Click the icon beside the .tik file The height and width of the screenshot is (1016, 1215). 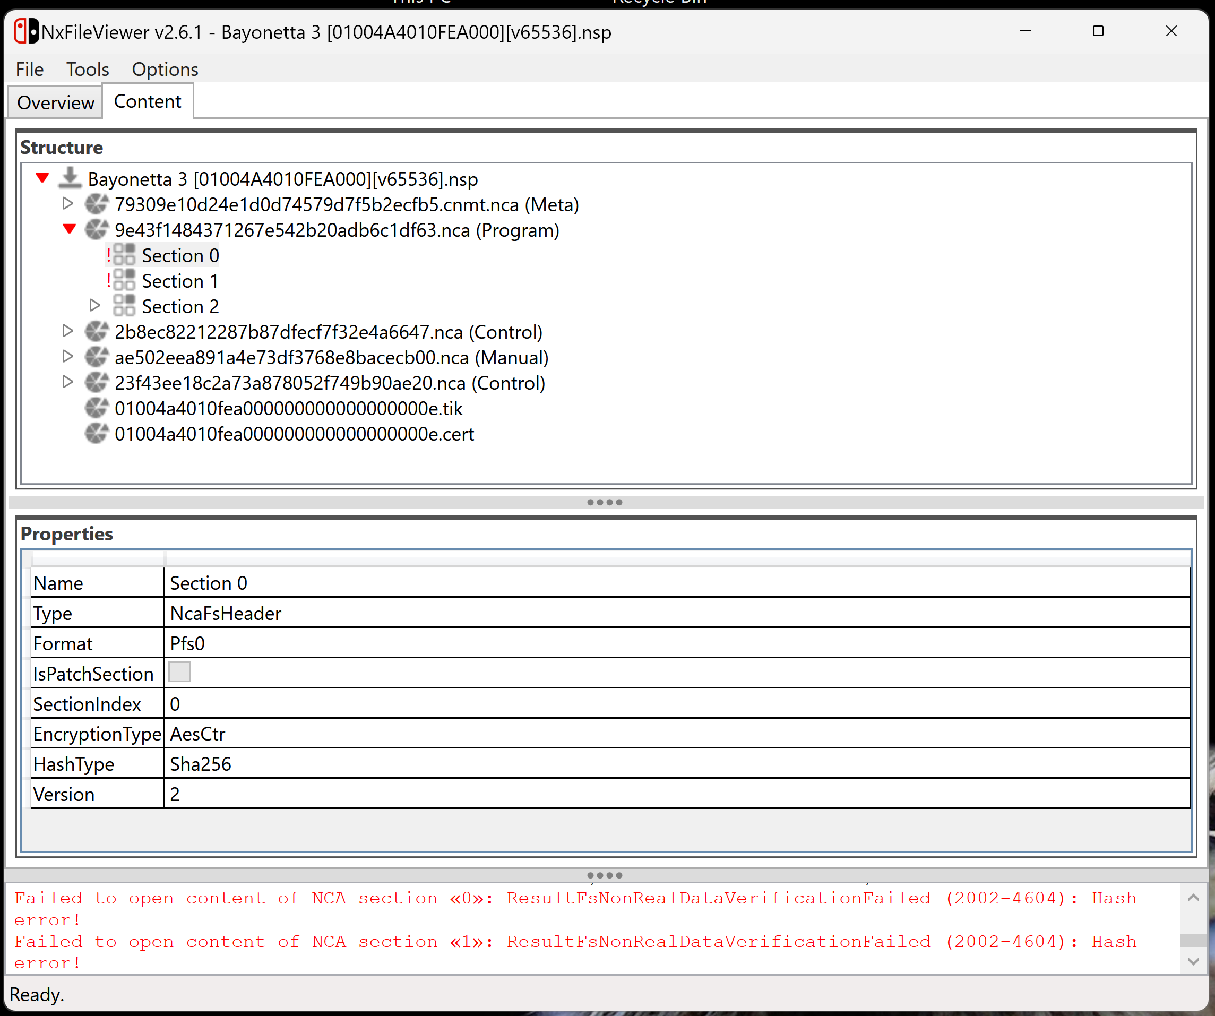click(96, 408)
